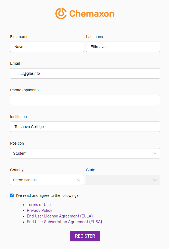The image size is (169, 249).
Task: Click the agreement label text
Action: [x=48, y=195]
